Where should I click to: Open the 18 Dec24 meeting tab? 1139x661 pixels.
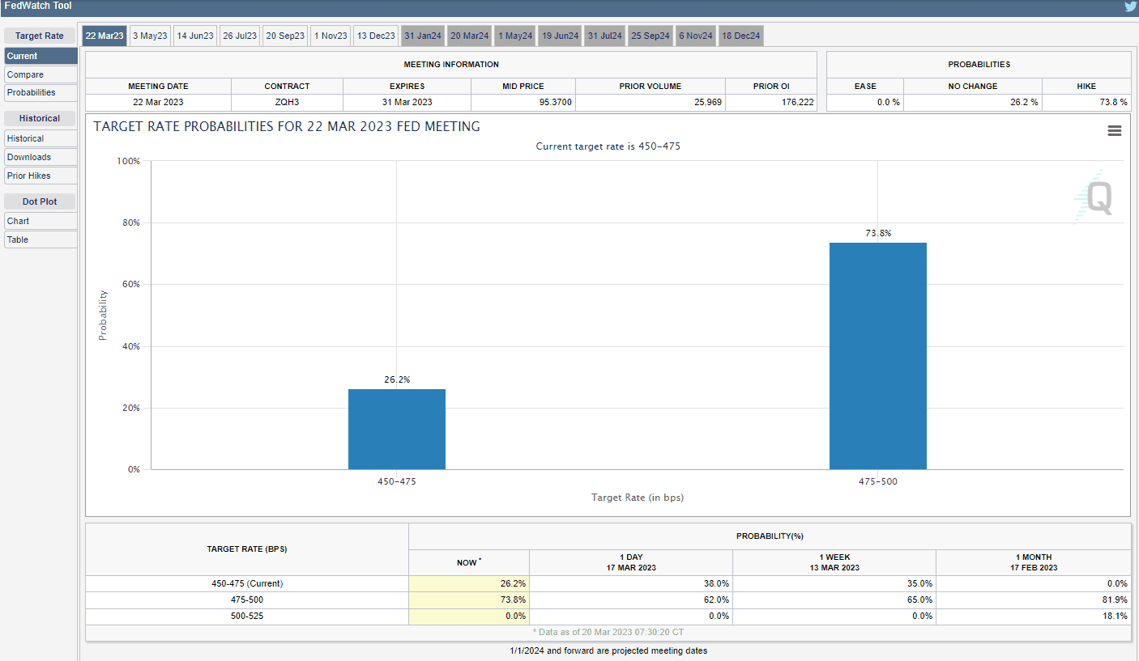tap(740, 36)
